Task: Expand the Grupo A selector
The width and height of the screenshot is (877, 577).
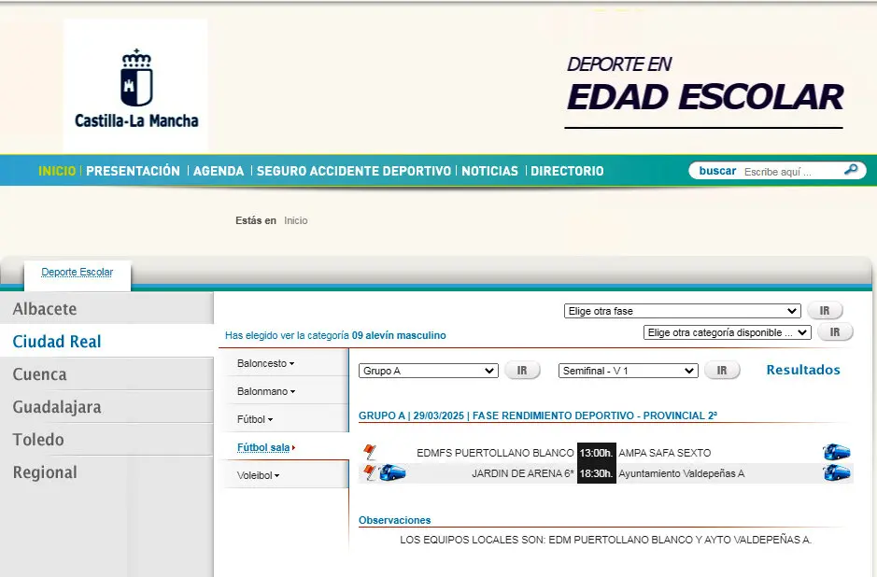Action: [428, 371]
